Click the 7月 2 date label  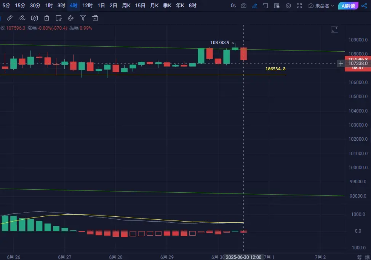[x=320, y=257]
